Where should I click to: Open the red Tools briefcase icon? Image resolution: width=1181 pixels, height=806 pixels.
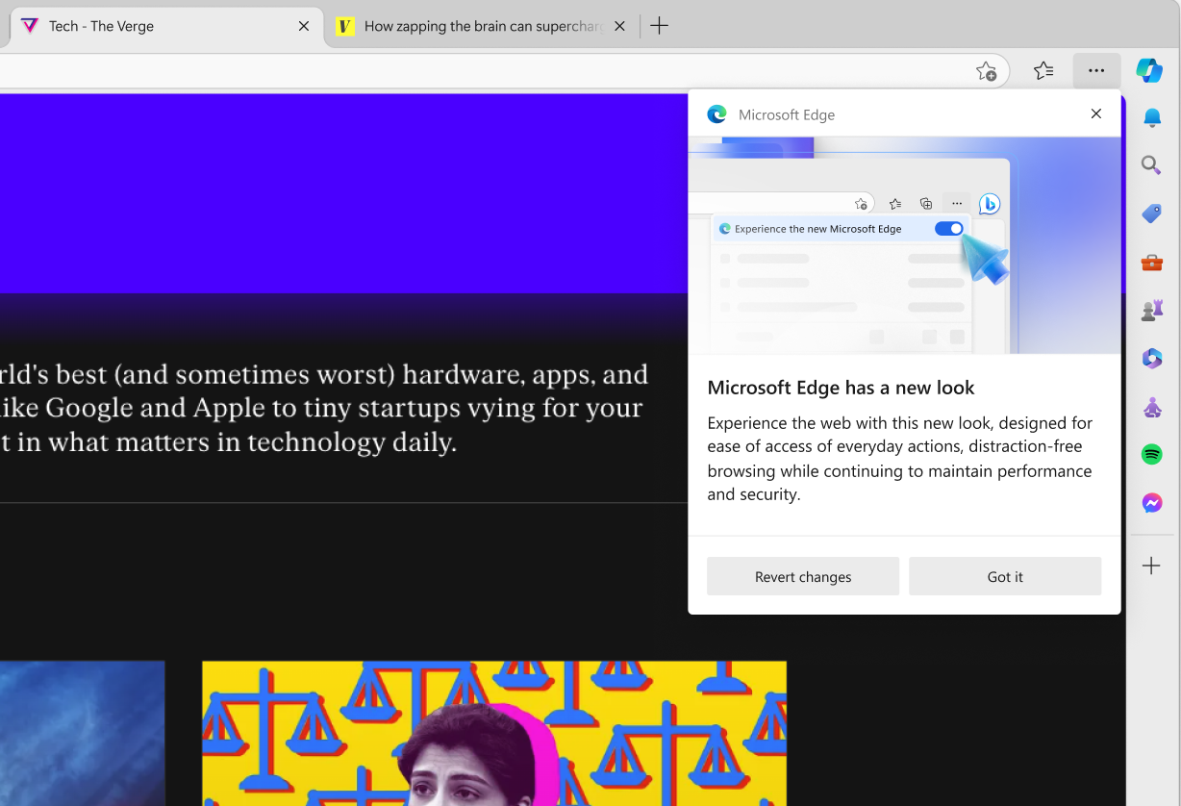1151,262
